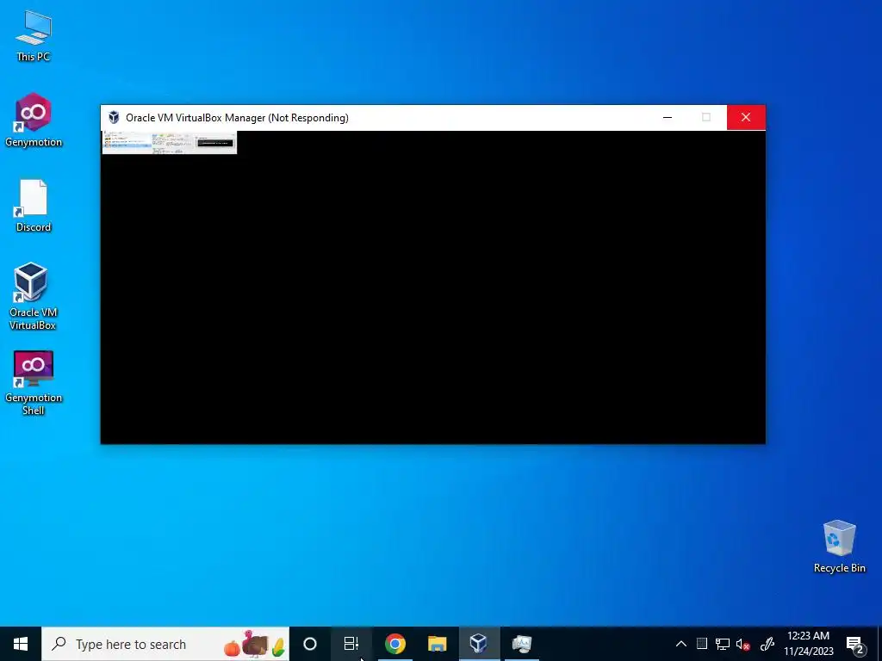Select the Oracle VM VirtualBox desktop shortcut
The height and width of the screenshot is (661, 882).
33,296
